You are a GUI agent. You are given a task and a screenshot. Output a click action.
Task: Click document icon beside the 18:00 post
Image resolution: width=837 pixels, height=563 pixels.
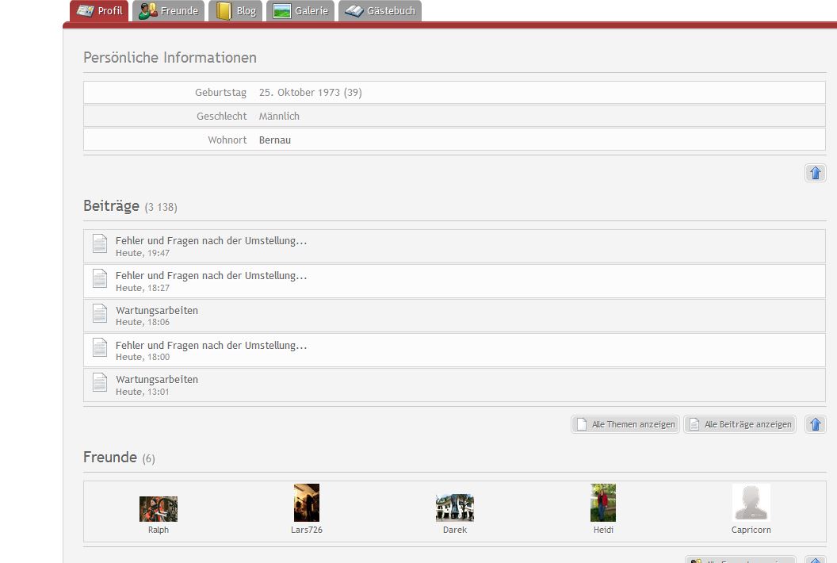tap(99, 348)
